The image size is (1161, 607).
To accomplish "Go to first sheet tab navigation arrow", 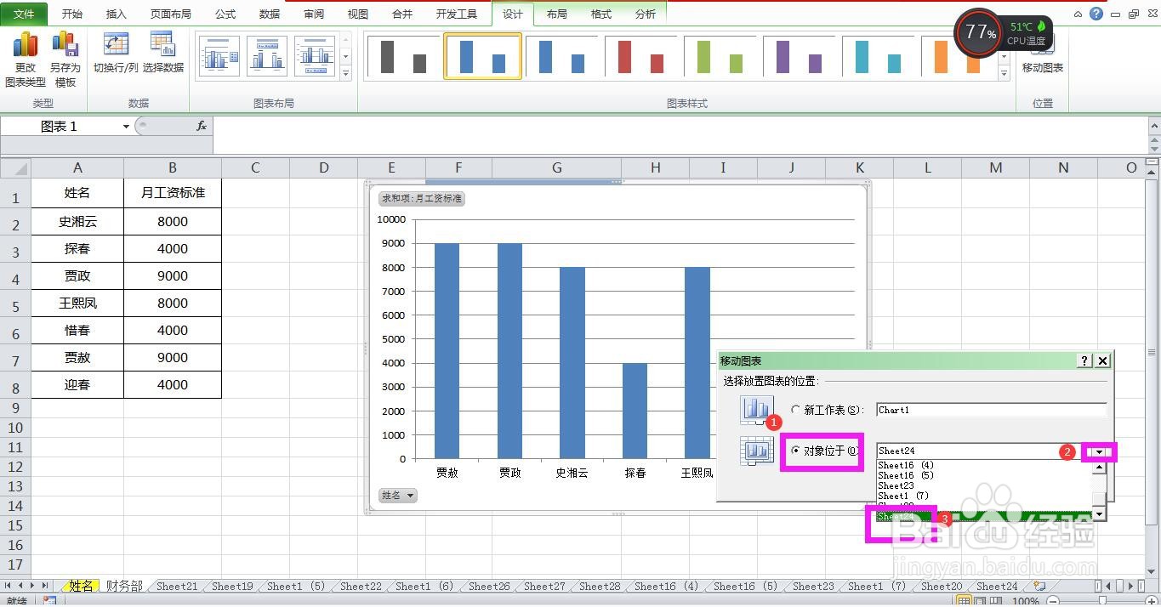I will [9, 586].
